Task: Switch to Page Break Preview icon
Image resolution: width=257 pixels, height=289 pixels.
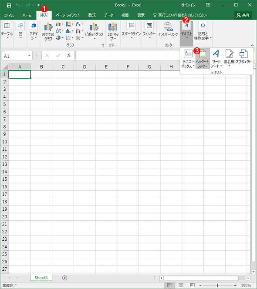Action: click(192, 286)
